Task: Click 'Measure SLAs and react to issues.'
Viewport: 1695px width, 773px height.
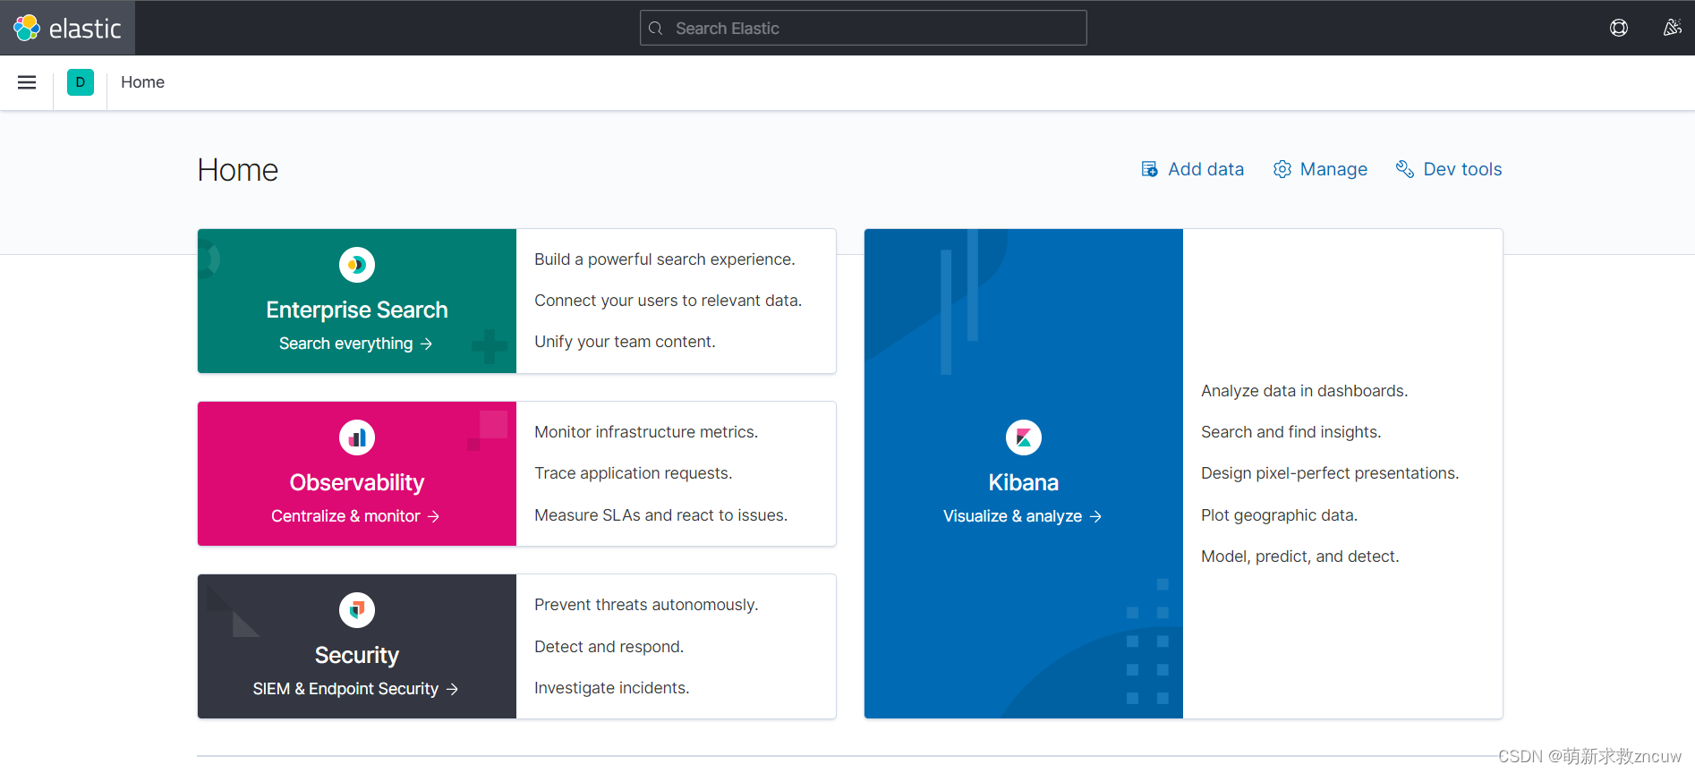Action: [x=661, y=515]
